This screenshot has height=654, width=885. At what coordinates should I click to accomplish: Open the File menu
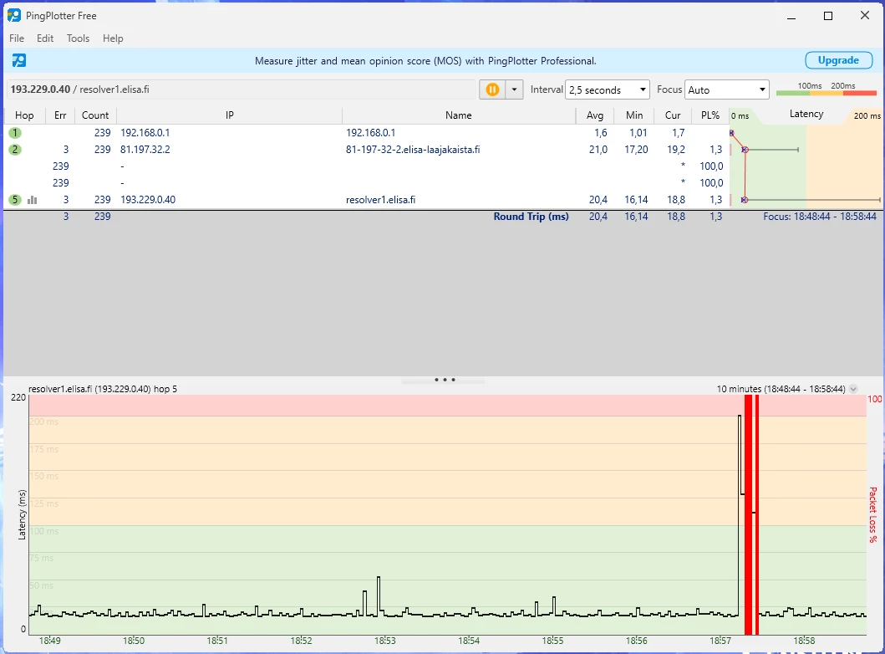(17, 38)
